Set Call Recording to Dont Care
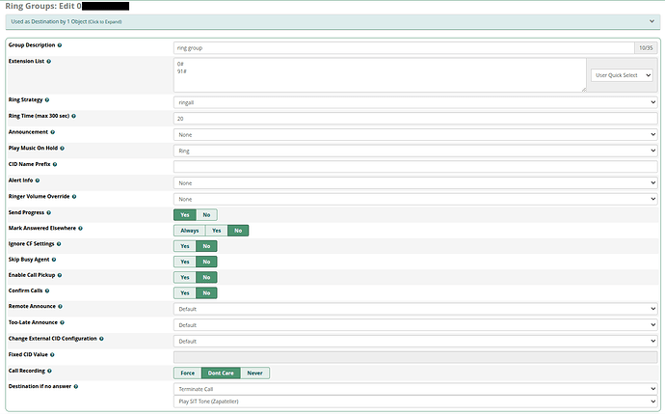The image size is (665, 415). point(221,373)
